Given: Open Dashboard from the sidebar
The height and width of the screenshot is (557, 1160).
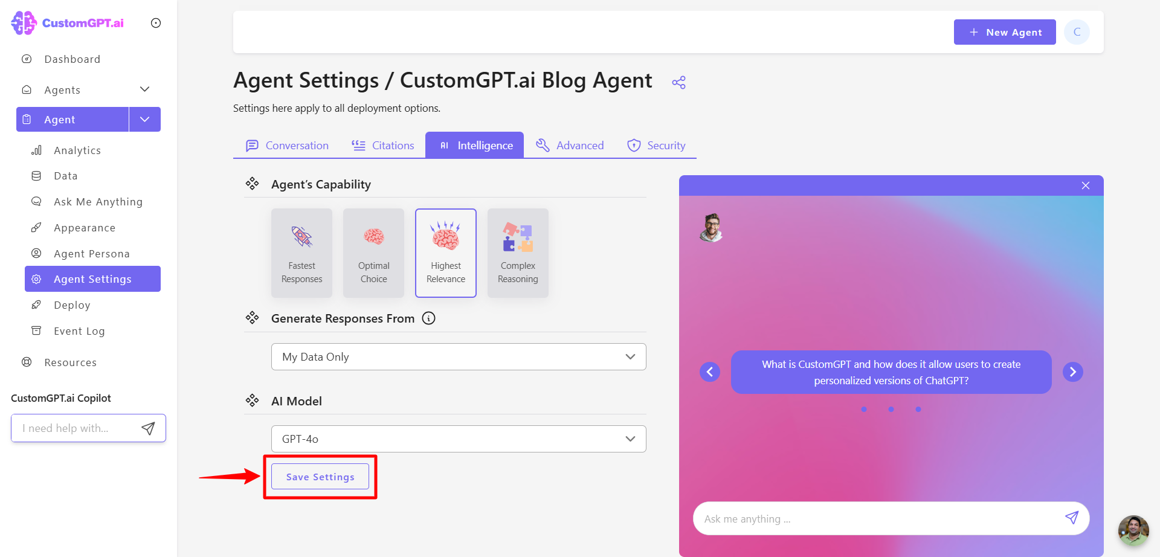Looking at the screenshot, I should pyautogui.click(x=72, y=59).
